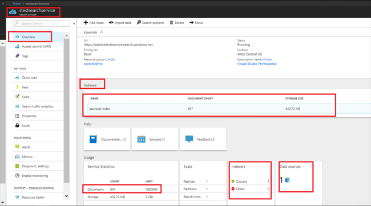Viewport: 371px width, 206px height.
Task: Click the NAME column header
Action: (94, 98)
